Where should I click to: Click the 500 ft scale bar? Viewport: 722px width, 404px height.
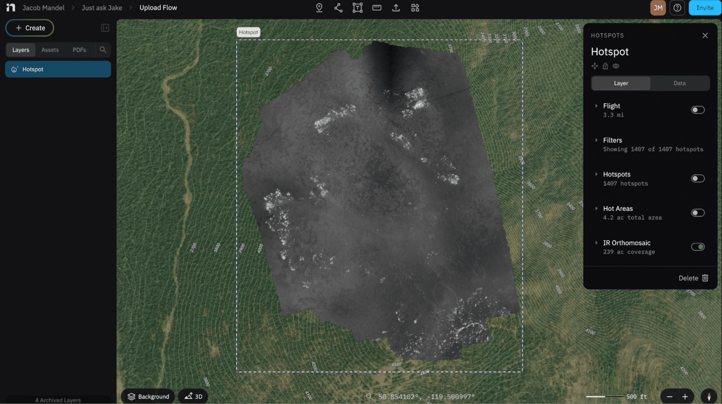click(x=616, y=397)
